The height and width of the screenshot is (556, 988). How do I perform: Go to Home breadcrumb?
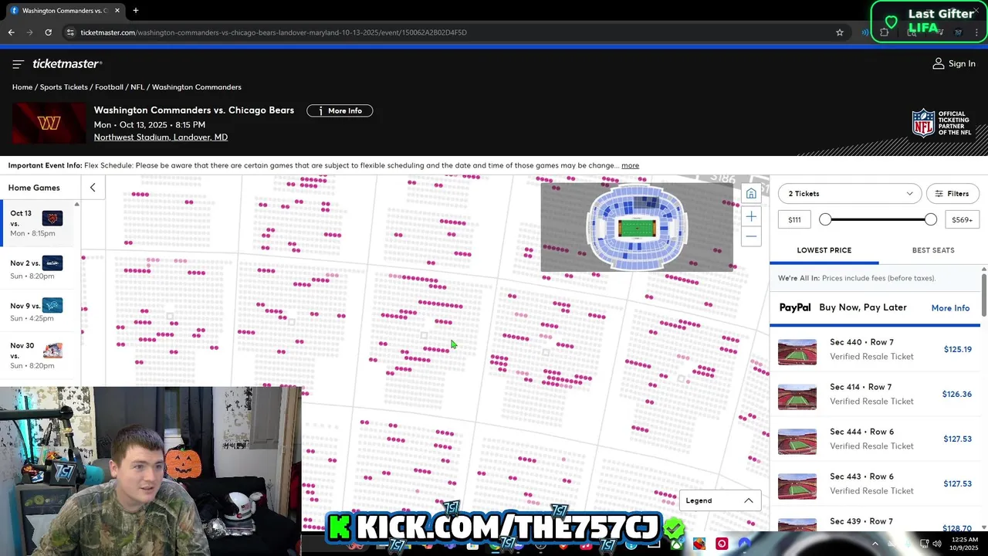pos(22,87)
